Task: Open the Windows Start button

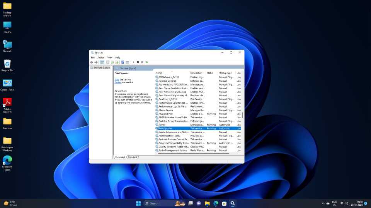Action: 138,203
